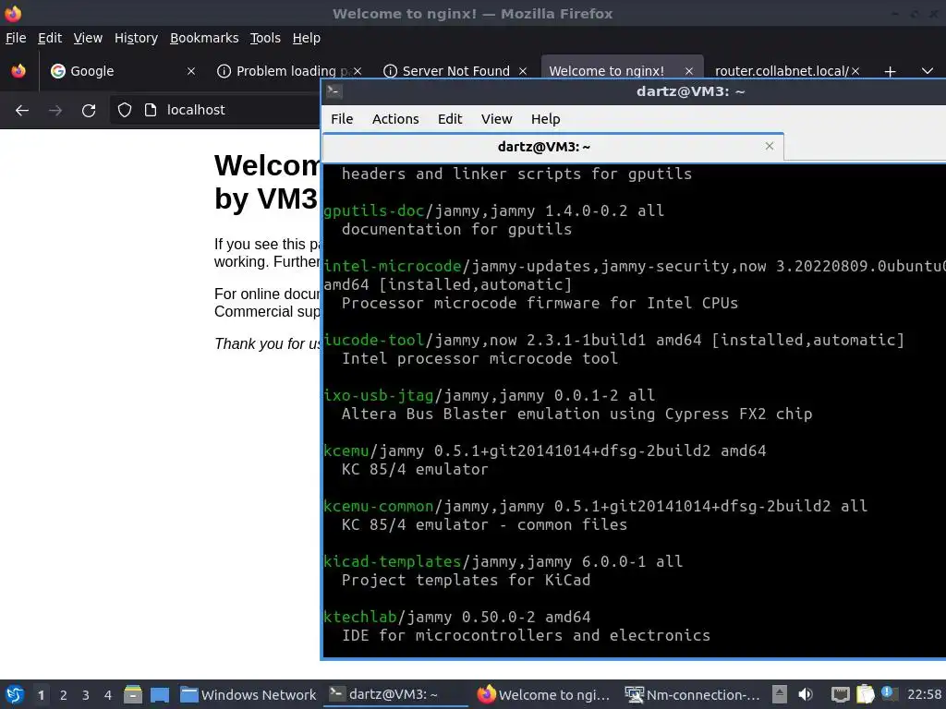Go forward one page in Firefox
This screenshot has height=709, width=946.
(55, 110)
